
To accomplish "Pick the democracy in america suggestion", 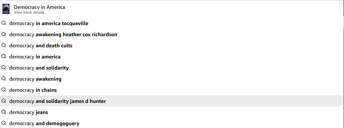I will [172, 57].
